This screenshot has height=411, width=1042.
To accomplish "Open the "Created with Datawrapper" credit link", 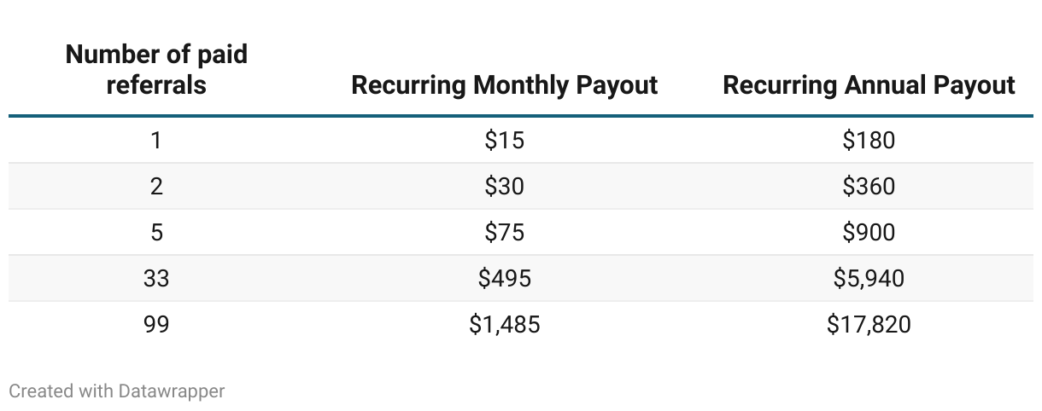I will click(117, 391).
